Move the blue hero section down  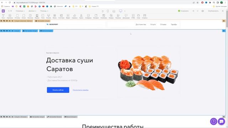tap(12, 31)
